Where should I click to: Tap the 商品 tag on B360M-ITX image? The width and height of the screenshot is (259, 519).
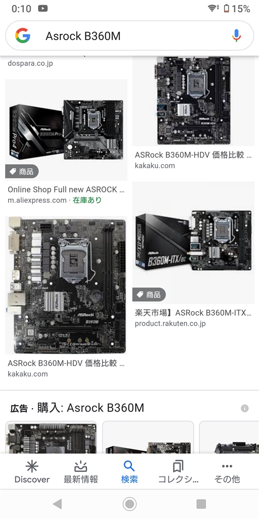point(149,294)
